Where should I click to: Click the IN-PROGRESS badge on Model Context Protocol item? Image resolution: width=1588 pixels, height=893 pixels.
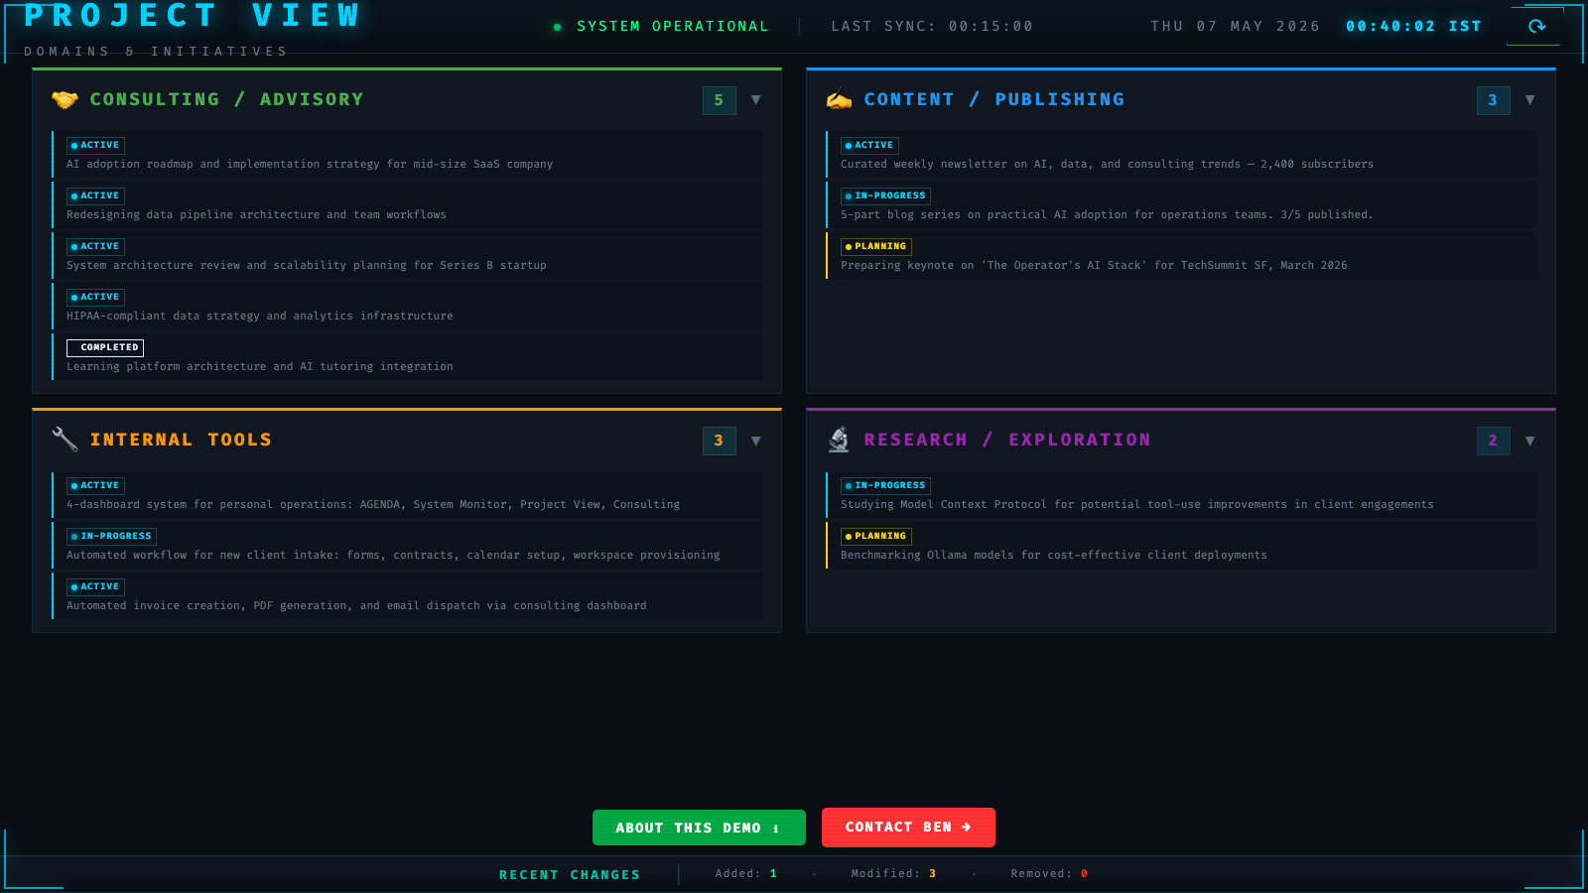(x=885, y=485)
